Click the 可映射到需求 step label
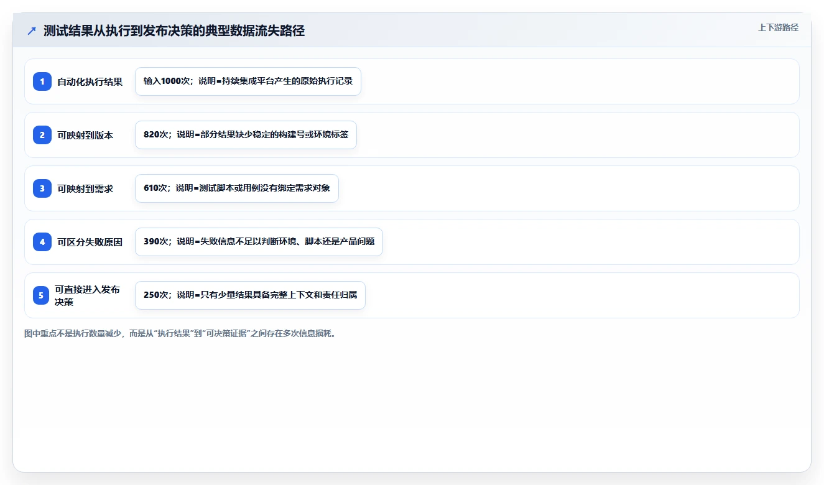Screen dimensions: 824x485 tap(85, 188)
